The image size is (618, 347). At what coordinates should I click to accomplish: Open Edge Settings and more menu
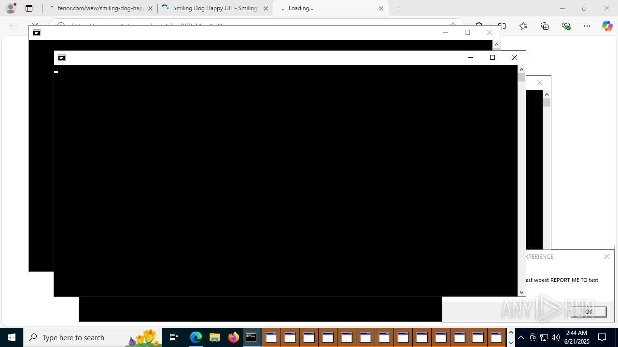587,26
